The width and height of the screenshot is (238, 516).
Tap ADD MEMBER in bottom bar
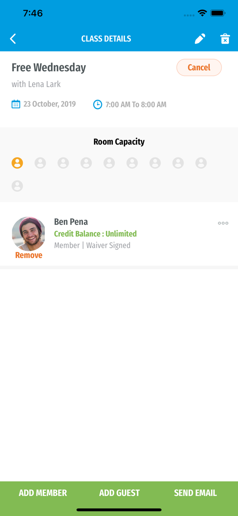click(43, 493)
